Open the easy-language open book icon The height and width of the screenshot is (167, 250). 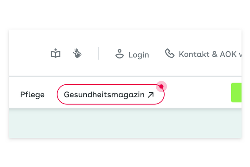click(55, 53)
